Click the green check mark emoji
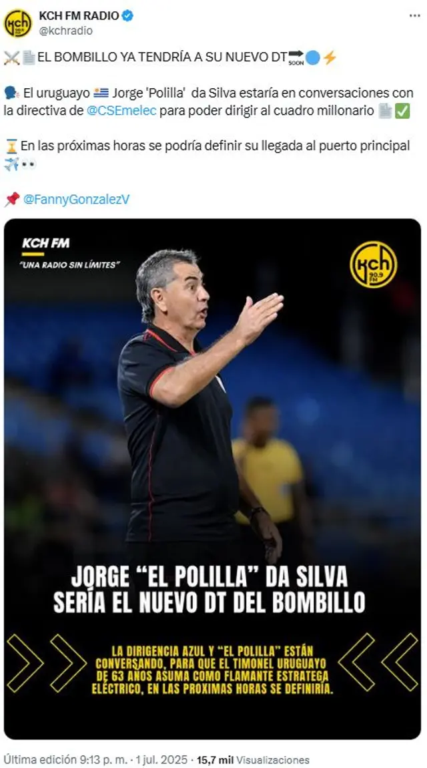 coord(402,111)
